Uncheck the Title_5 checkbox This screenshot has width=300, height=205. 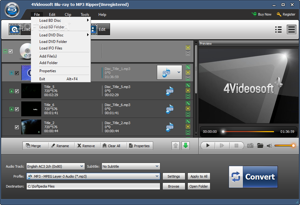tap(17, 91)
